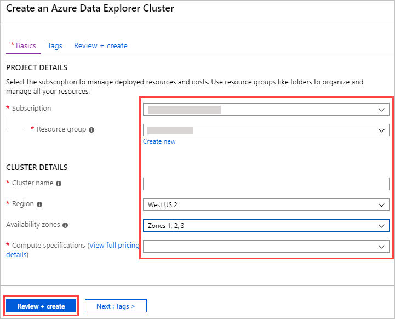Click the Availability zones info icon
This screenshot has width=395, height=319.
65,225
